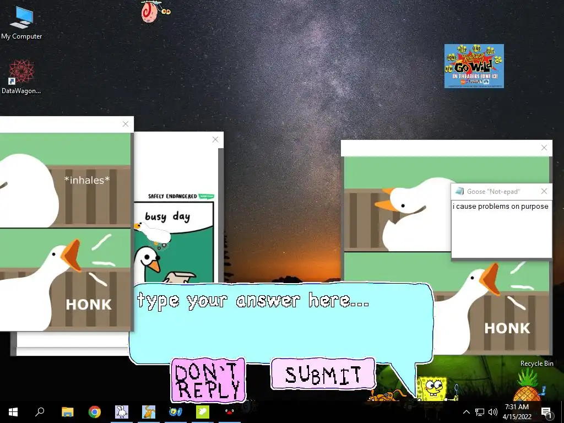This screenshot has width=564, height=423.
Task: Open the Action Center notifications icon
Action: coord(546,412)
